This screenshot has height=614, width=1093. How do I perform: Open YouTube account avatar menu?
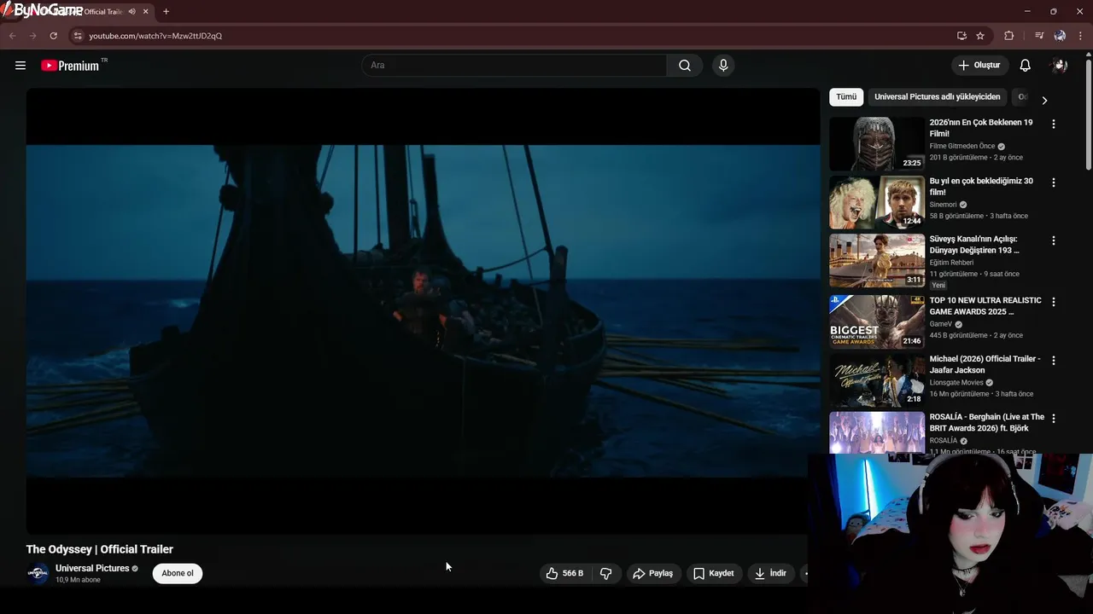click(x=1060, y=66)
